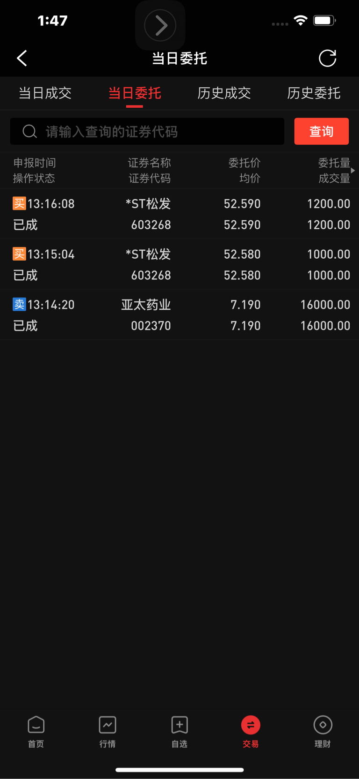Expand more columns via right arrow

(x=353, y=171)
